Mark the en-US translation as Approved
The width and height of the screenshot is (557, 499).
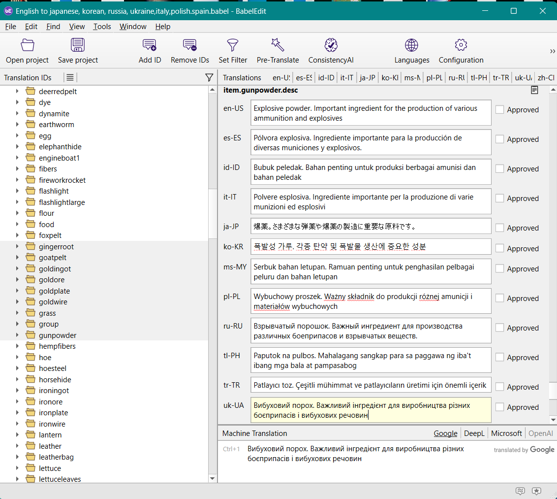tap(499, 110)
